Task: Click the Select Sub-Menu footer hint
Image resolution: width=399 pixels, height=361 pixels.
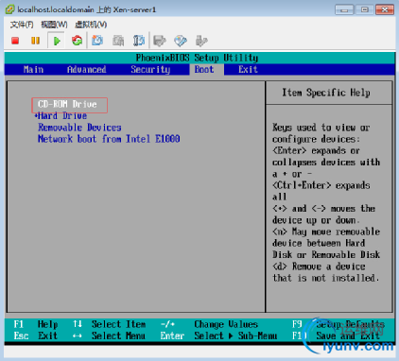Action: click(x=235, y=335)
